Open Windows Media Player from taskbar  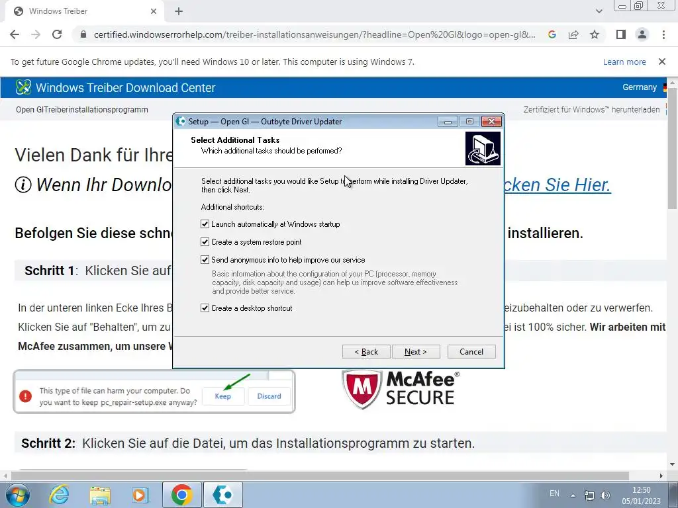tap(140, 495)
